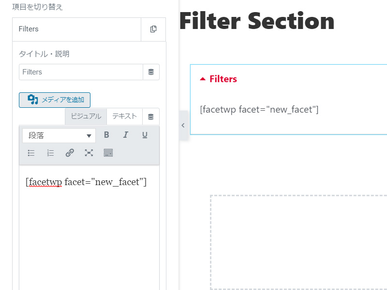Screen dimensions: 387x290
Task: Open the 段落 paragraph format dropdown
Action: coord(59,135)
